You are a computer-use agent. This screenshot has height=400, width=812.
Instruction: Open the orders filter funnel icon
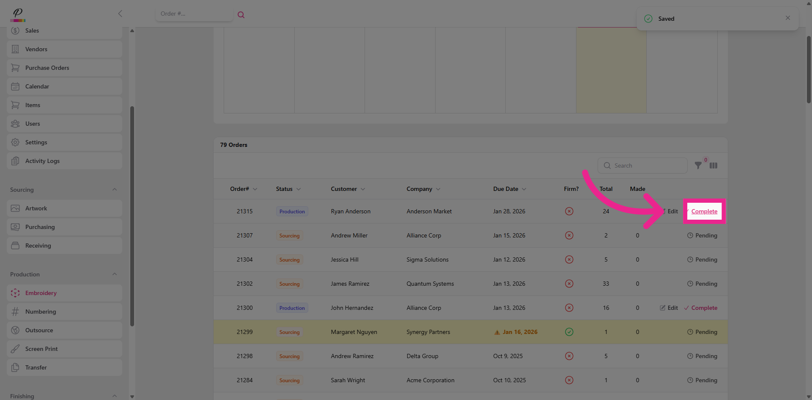(698, 166)
